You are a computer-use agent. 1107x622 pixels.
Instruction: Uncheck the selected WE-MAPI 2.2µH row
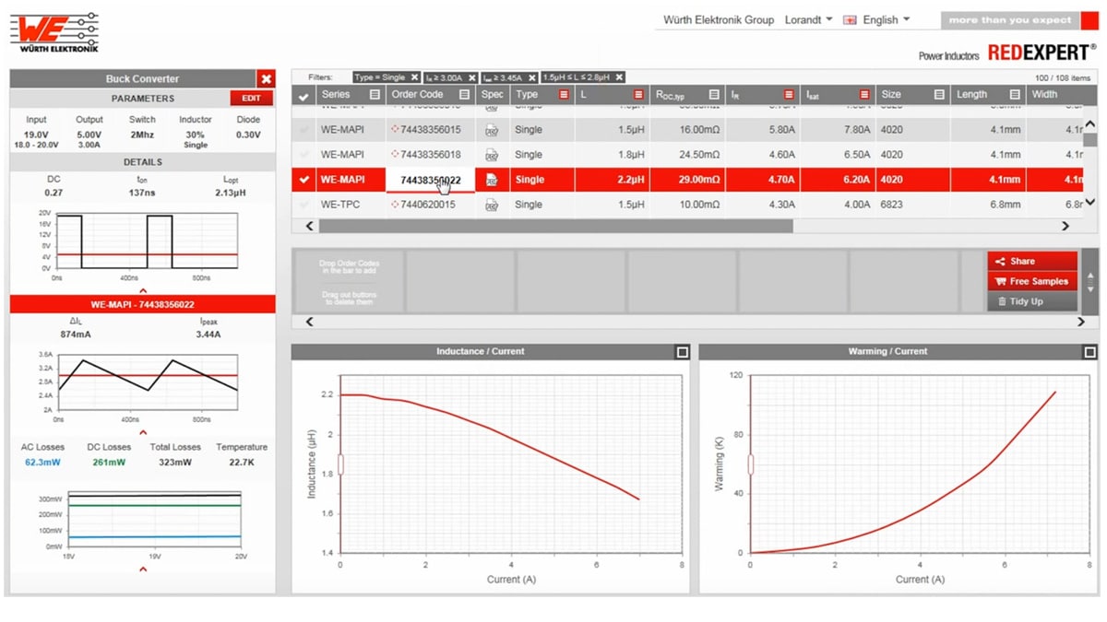(304, 180)
